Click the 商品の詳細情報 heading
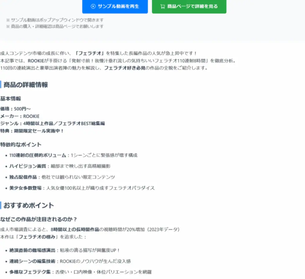This screenshot has height=279, width=305. [x=26, y=85]
